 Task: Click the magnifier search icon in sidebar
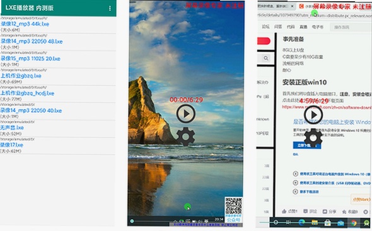(x=266, y=58)
